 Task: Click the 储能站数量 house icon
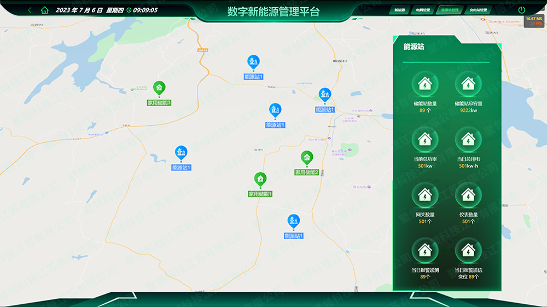click(x=425, y=84)
